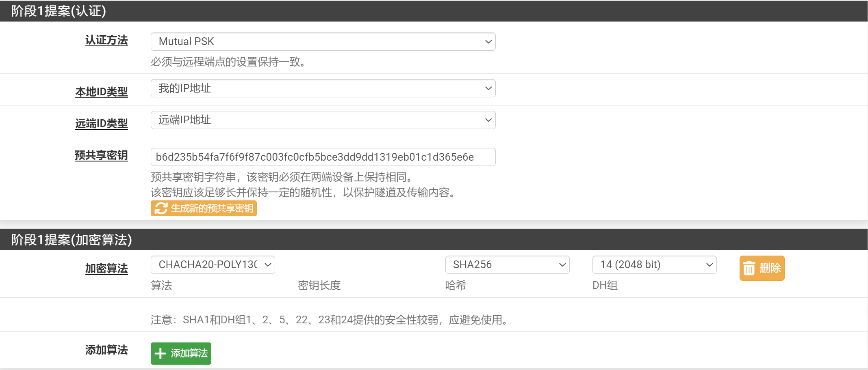This screenshot has width=868, height=370.
Task: Click the SHA1 and DH group security warning note
Action: pos(329,320)
